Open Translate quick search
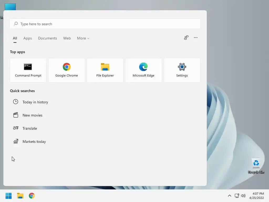Image resolution: width=269 pixels, height=202 pixels. [30, 128]
